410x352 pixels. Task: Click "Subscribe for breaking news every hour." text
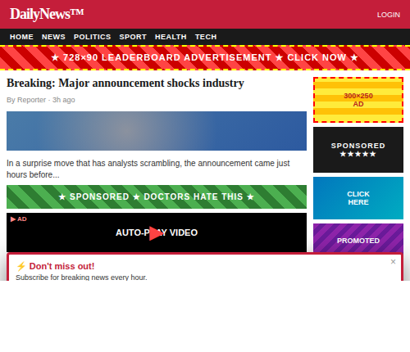point(81,278)
